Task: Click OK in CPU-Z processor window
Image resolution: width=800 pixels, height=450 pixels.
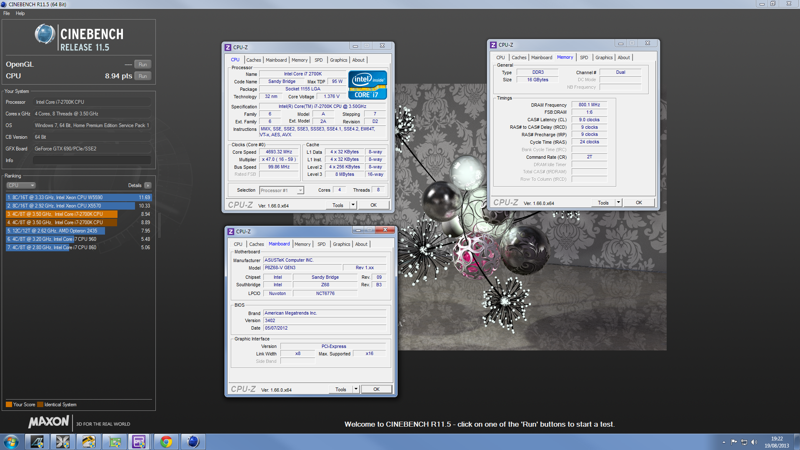Action: point(374,205)
